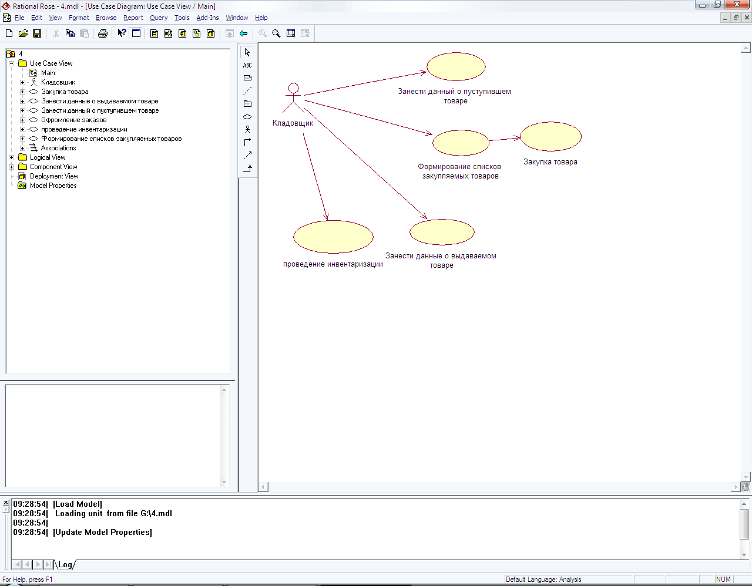Expand Оформление заказов tree node
This screenshot has width=752, height=586.
click(22, 120)
